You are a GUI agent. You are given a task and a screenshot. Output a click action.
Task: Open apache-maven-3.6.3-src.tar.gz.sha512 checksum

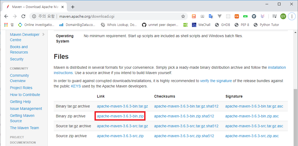(x=186, y=126)
